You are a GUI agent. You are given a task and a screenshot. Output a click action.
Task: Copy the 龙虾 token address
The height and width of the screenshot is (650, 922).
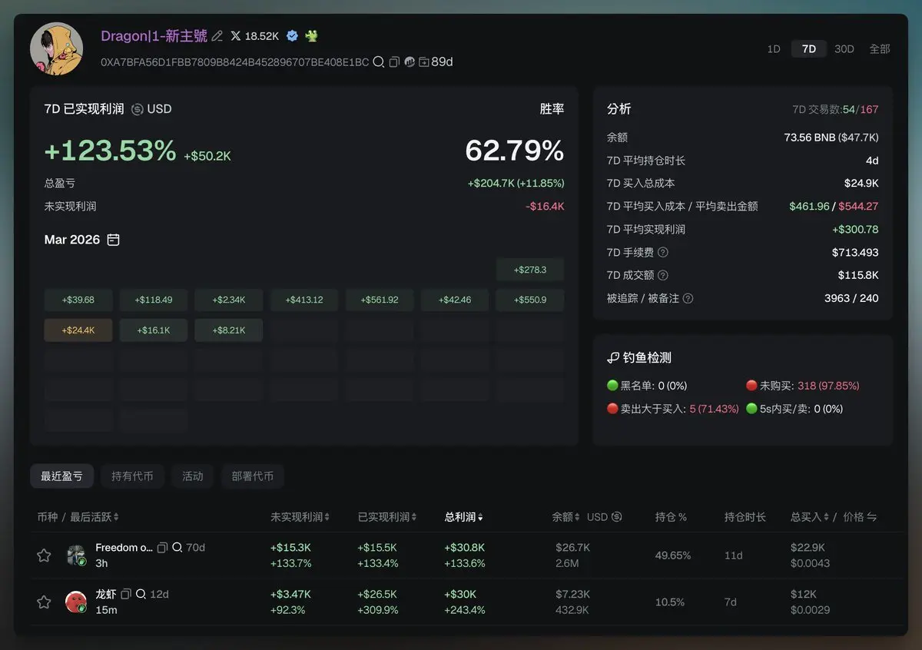click(x=126, y=594)
